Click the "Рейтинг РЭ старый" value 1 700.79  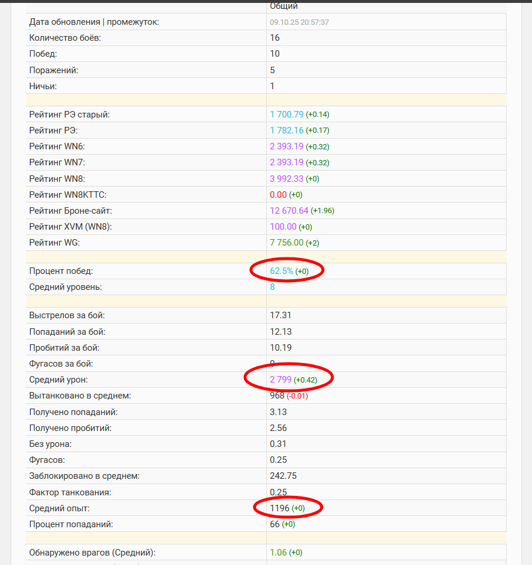[286, 114]
